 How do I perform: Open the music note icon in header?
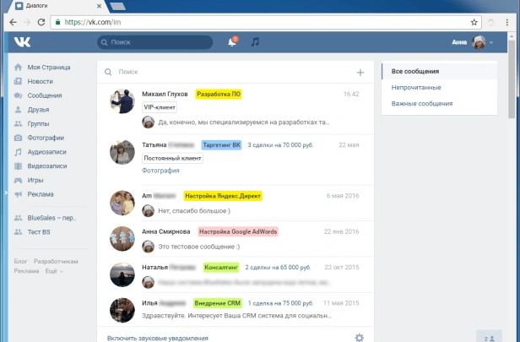pyautogui.click(x=255, y=41)
